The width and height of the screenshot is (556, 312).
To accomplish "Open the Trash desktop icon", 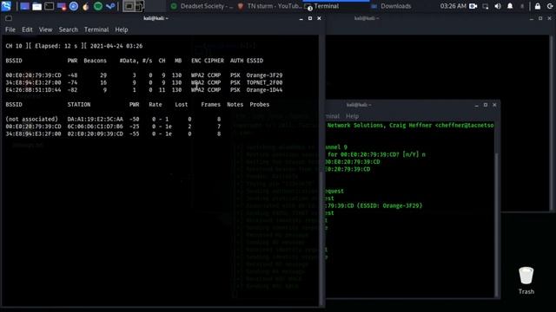I will (x=526, y=281).
